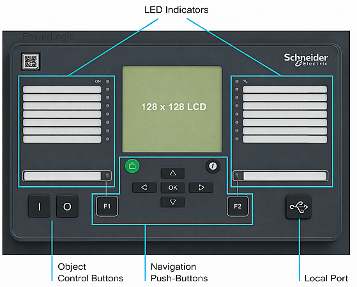Click the down arrow navigation button
Viewport: 357px width, 287px height.
[x=173, y=202]
